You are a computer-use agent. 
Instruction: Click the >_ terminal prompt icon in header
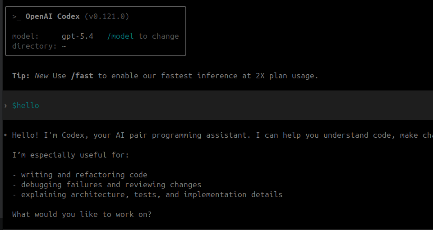pos(16,17)
